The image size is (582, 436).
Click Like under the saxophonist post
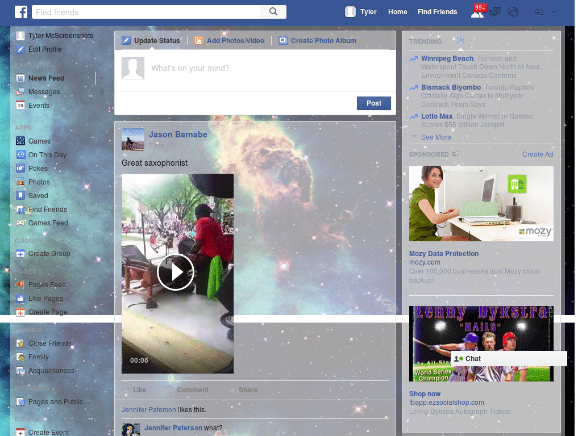135,390
